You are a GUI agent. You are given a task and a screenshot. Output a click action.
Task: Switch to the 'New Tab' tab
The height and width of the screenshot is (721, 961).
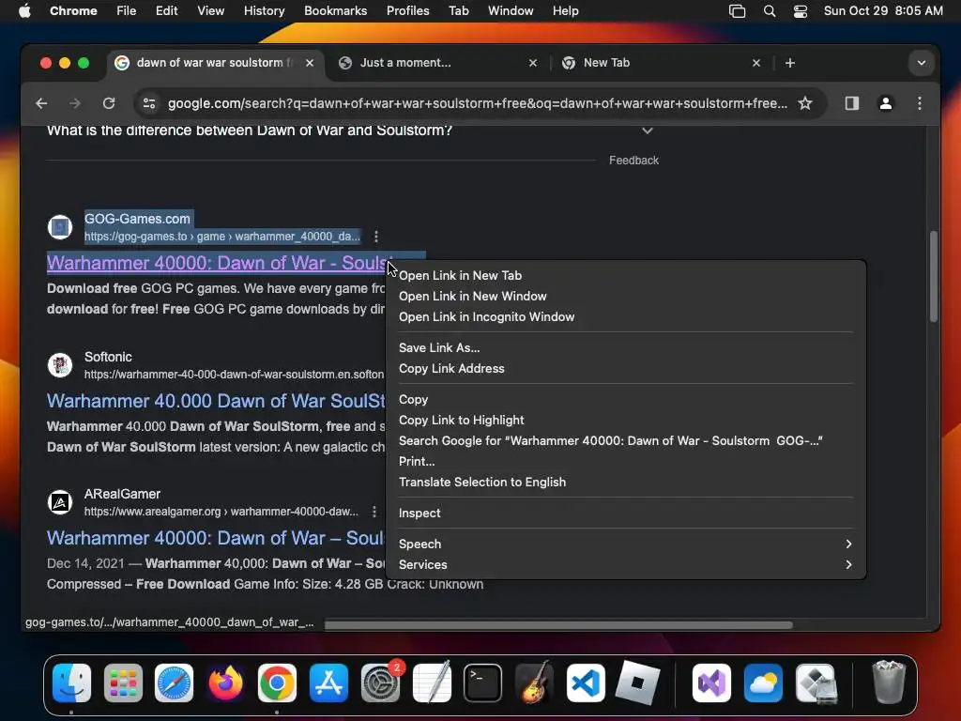662,63
